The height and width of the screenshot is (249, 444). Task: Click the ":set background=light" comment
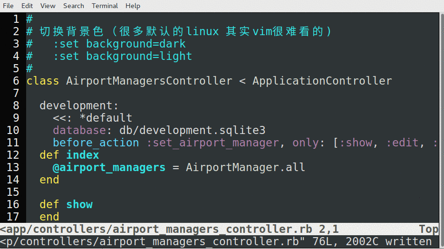tap(122, 56)
